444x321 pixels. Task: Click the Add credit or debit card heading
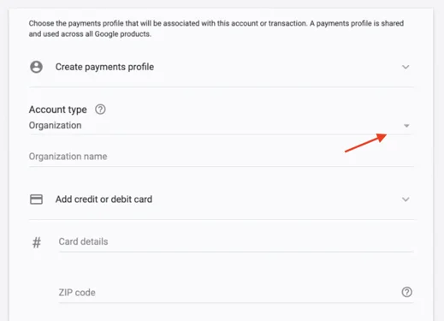tap(104, 199)
